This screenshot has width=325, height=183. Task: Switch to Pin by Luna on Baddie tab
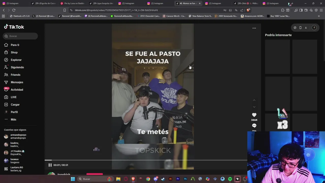[x=72, y=3]
